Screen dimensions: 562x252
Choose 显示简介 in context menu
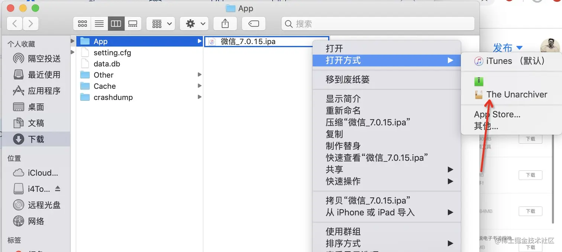click(x=387, y=99)
